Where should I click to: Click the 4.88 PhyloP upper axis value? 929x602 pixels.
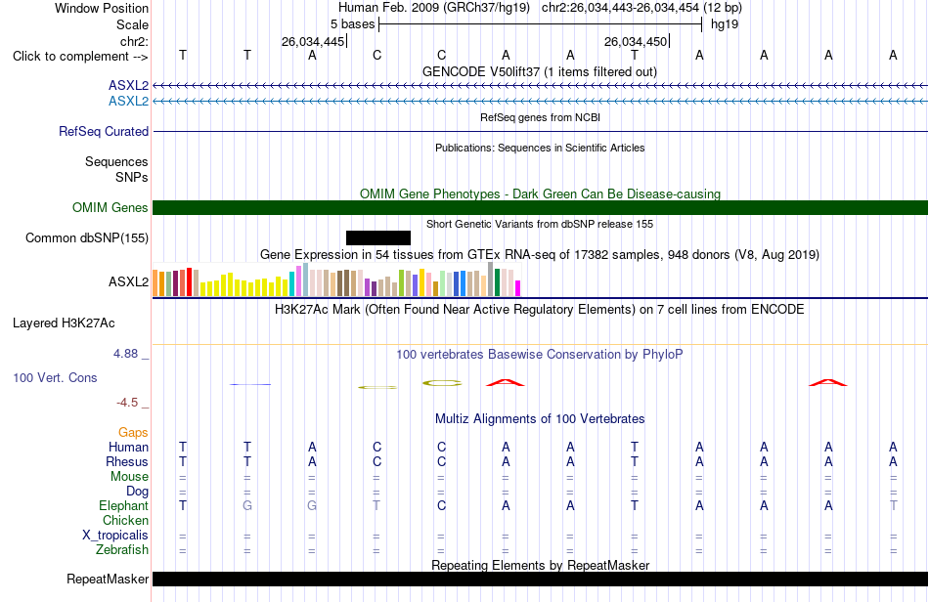click(x=125, y=354)
